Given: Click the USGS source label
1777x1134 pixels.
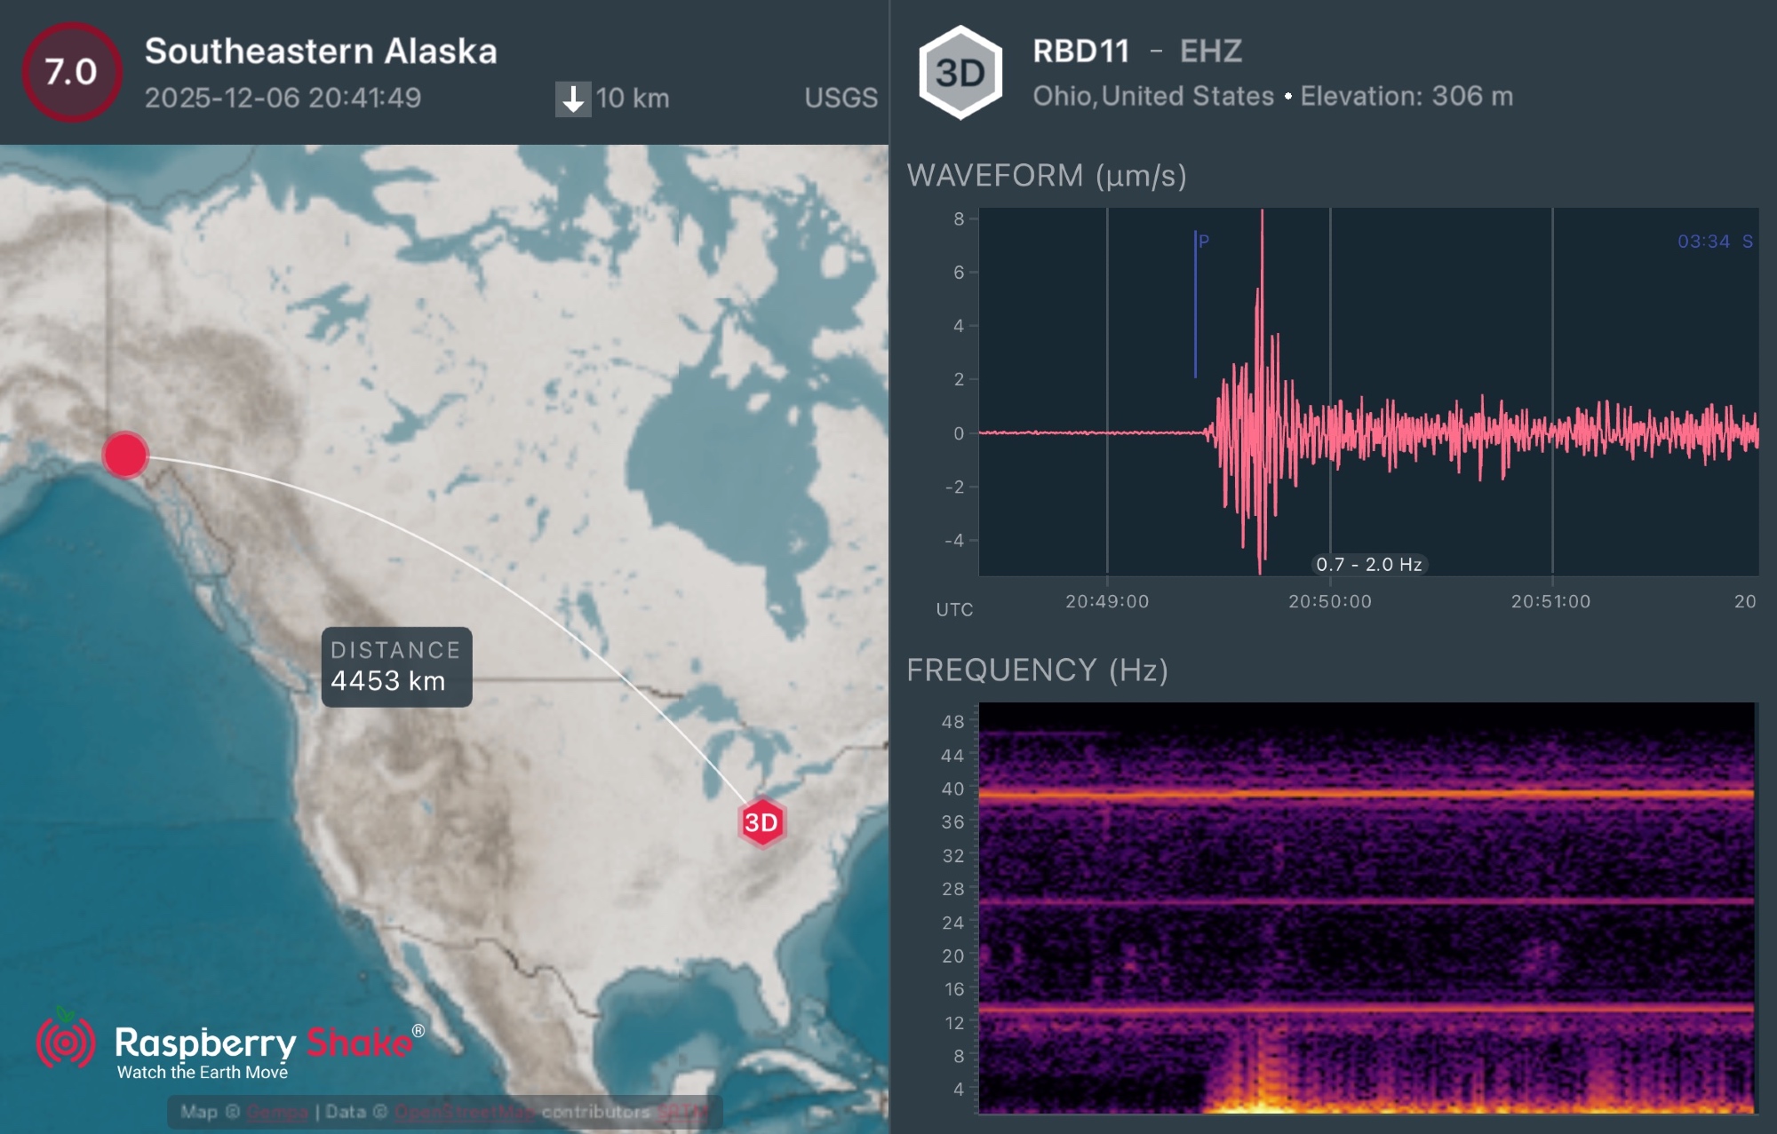Looking at the screenshot, I should [x=841, y=98].
